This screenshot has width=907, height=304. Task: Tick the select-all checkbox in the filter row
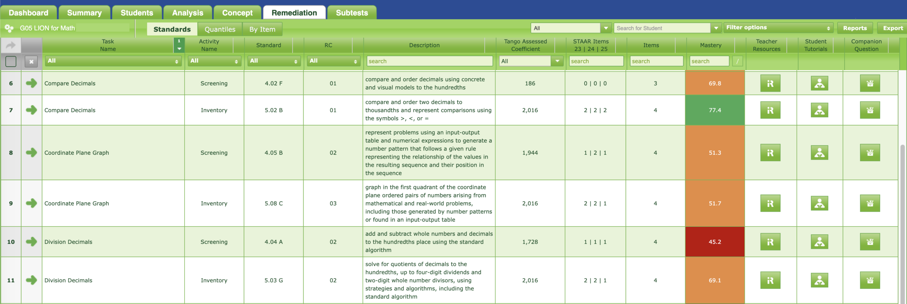coord(11,62)
